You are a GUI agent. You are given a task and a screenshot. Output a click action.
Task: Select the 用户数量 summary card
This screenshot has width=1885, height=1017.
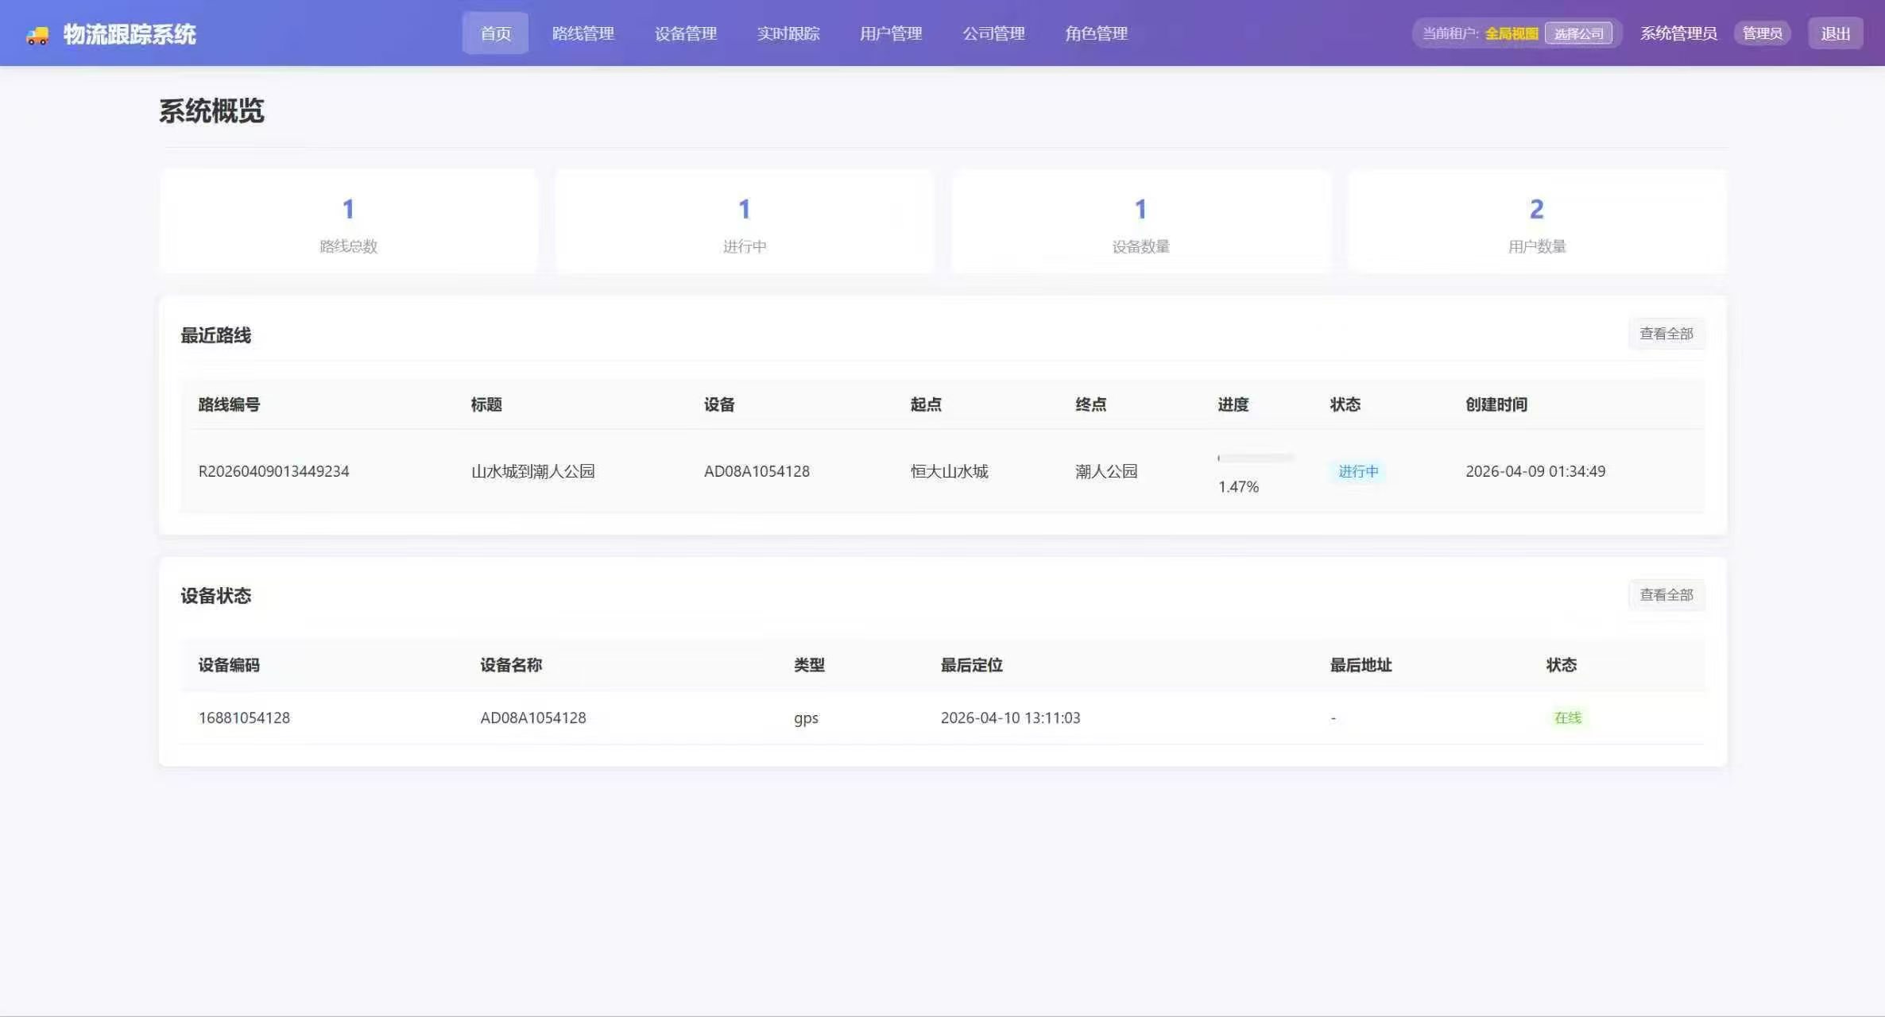pos(1535,221)
